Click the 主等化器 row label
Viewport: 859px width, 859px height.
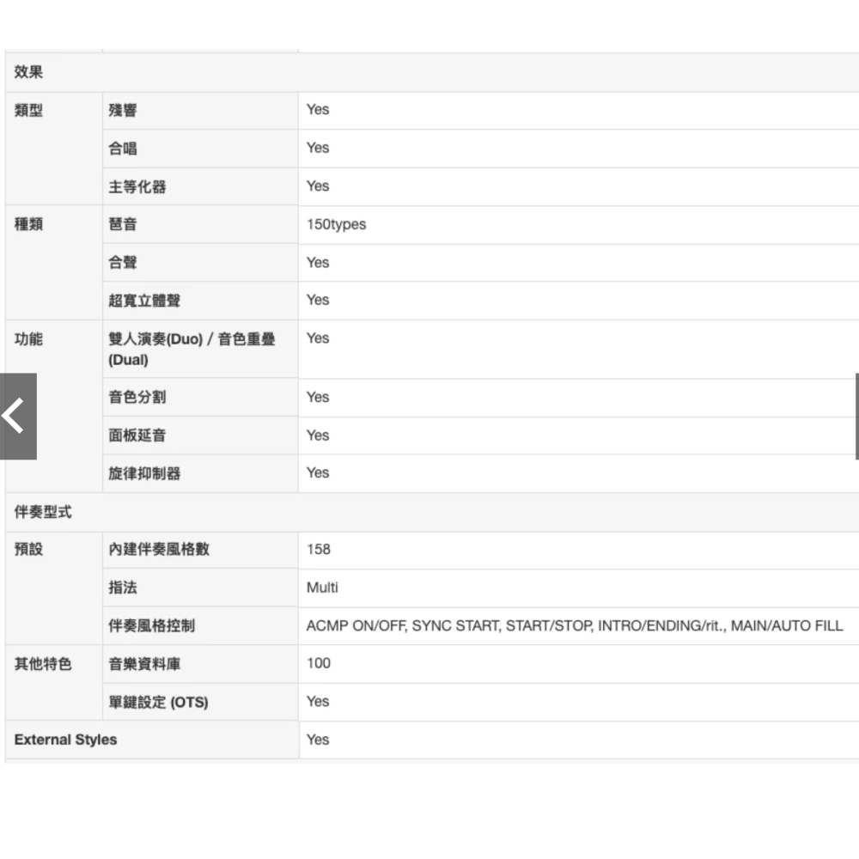137,186
